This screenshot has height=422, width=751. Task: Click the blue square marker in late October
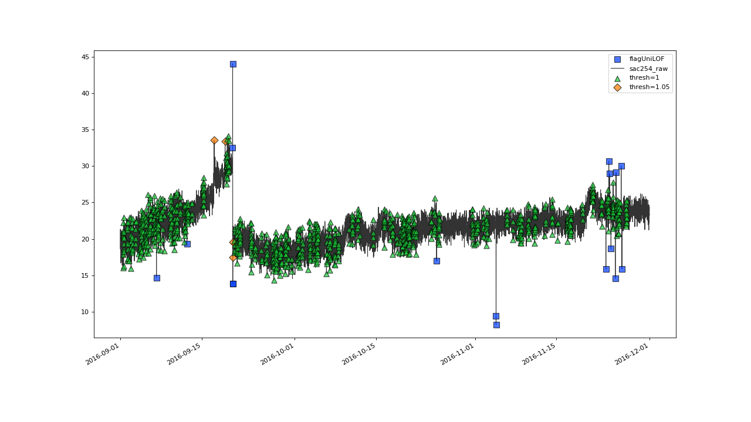(437, 261)
